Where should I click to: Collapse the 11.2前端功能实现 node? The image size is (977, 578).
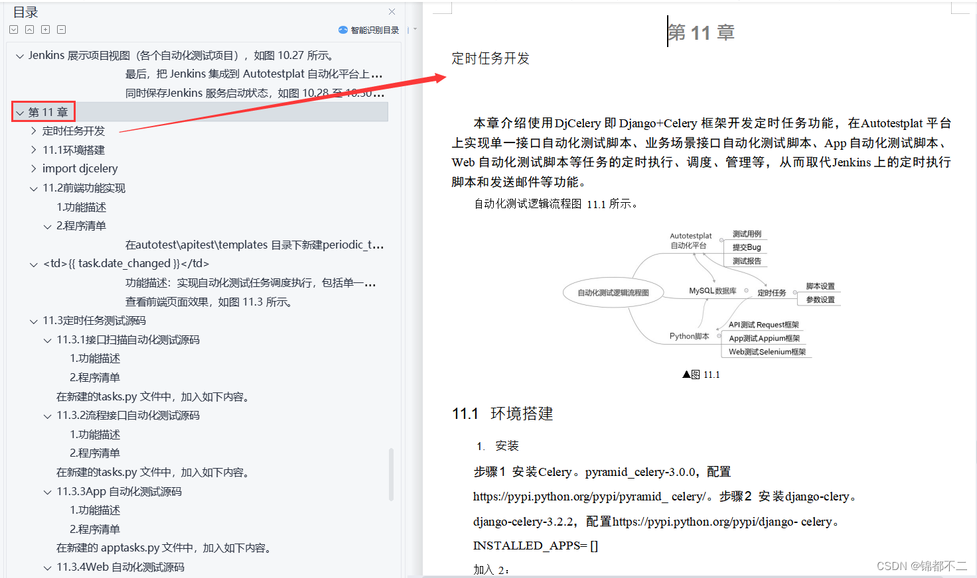33,188
